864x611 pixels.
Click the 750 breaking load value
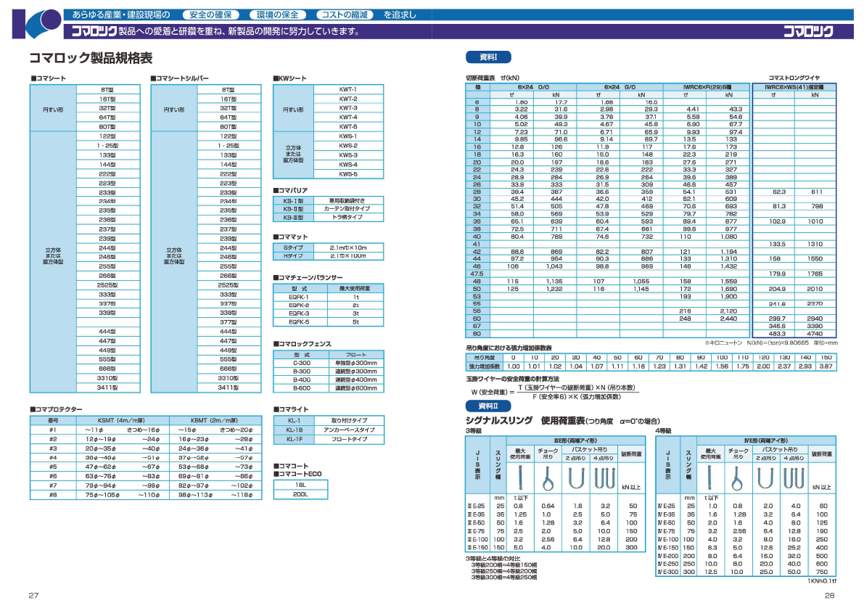[822, 573]
